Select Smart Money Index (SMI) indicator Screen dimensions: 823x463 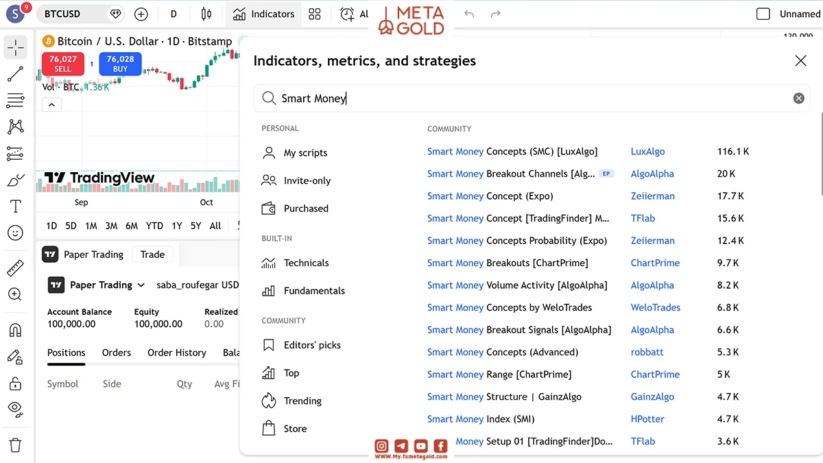481,419
